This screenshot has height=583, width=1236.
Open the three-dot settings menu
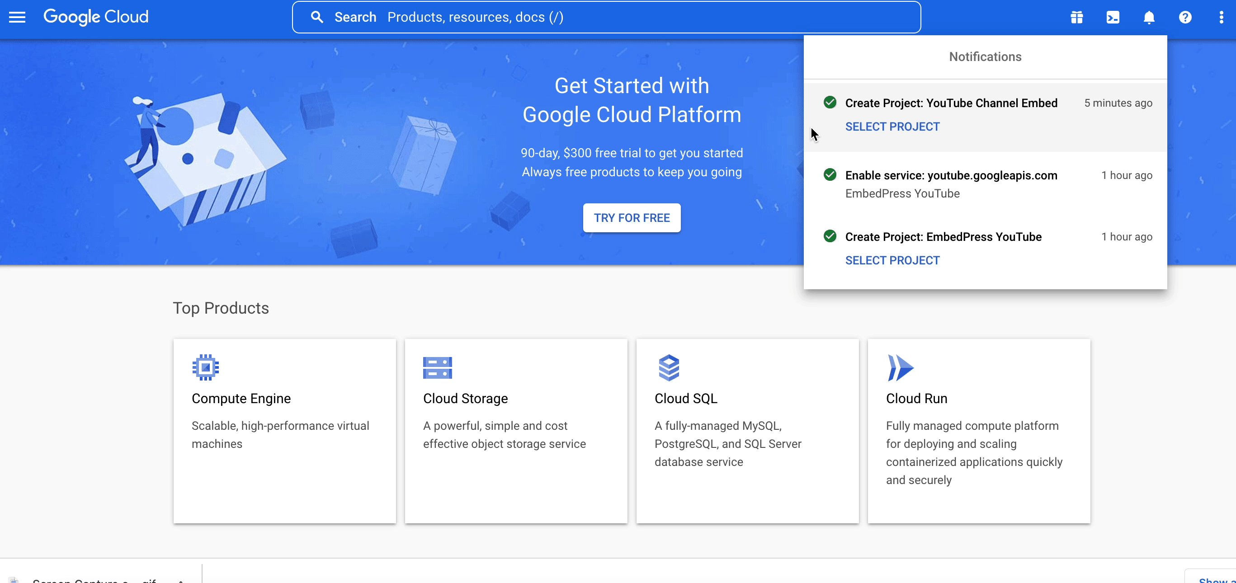pyautogui.click(x=1221, y=17)
